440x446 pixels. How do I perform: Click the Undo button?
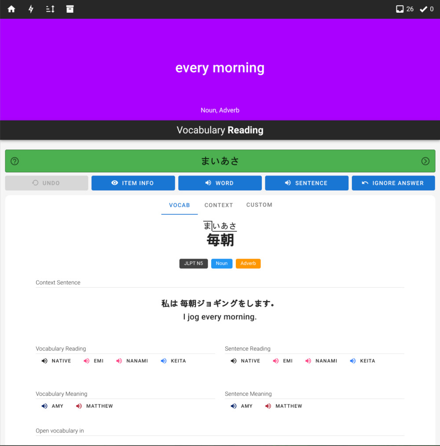47,183
